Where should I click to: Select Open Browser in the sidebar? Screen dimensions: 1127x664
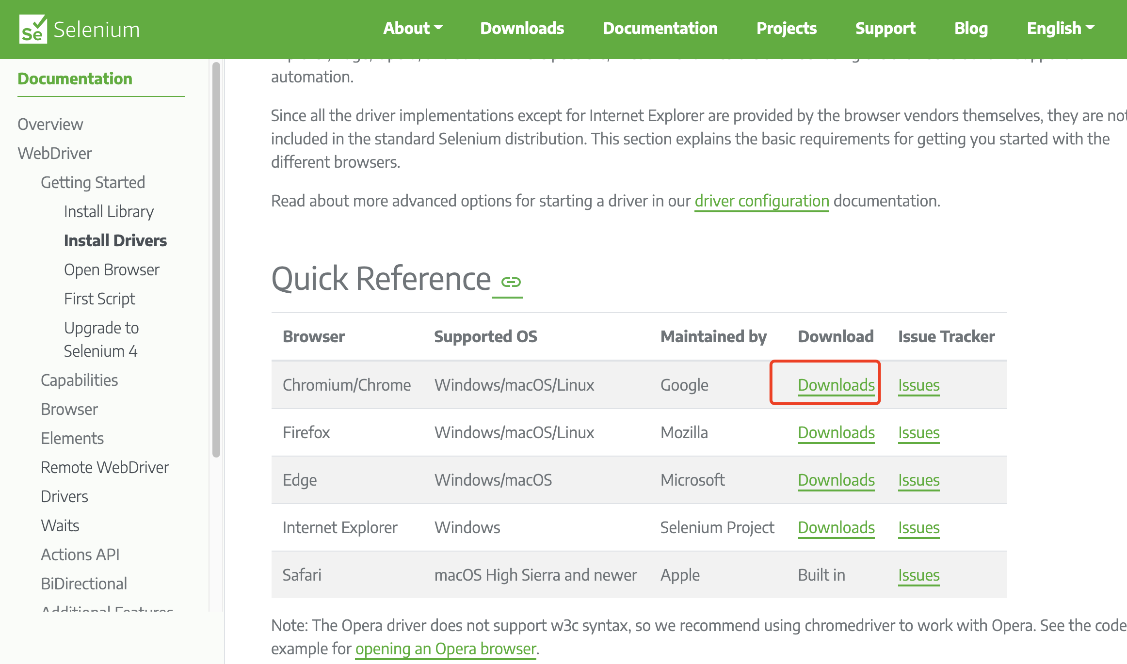pos(112,269)
